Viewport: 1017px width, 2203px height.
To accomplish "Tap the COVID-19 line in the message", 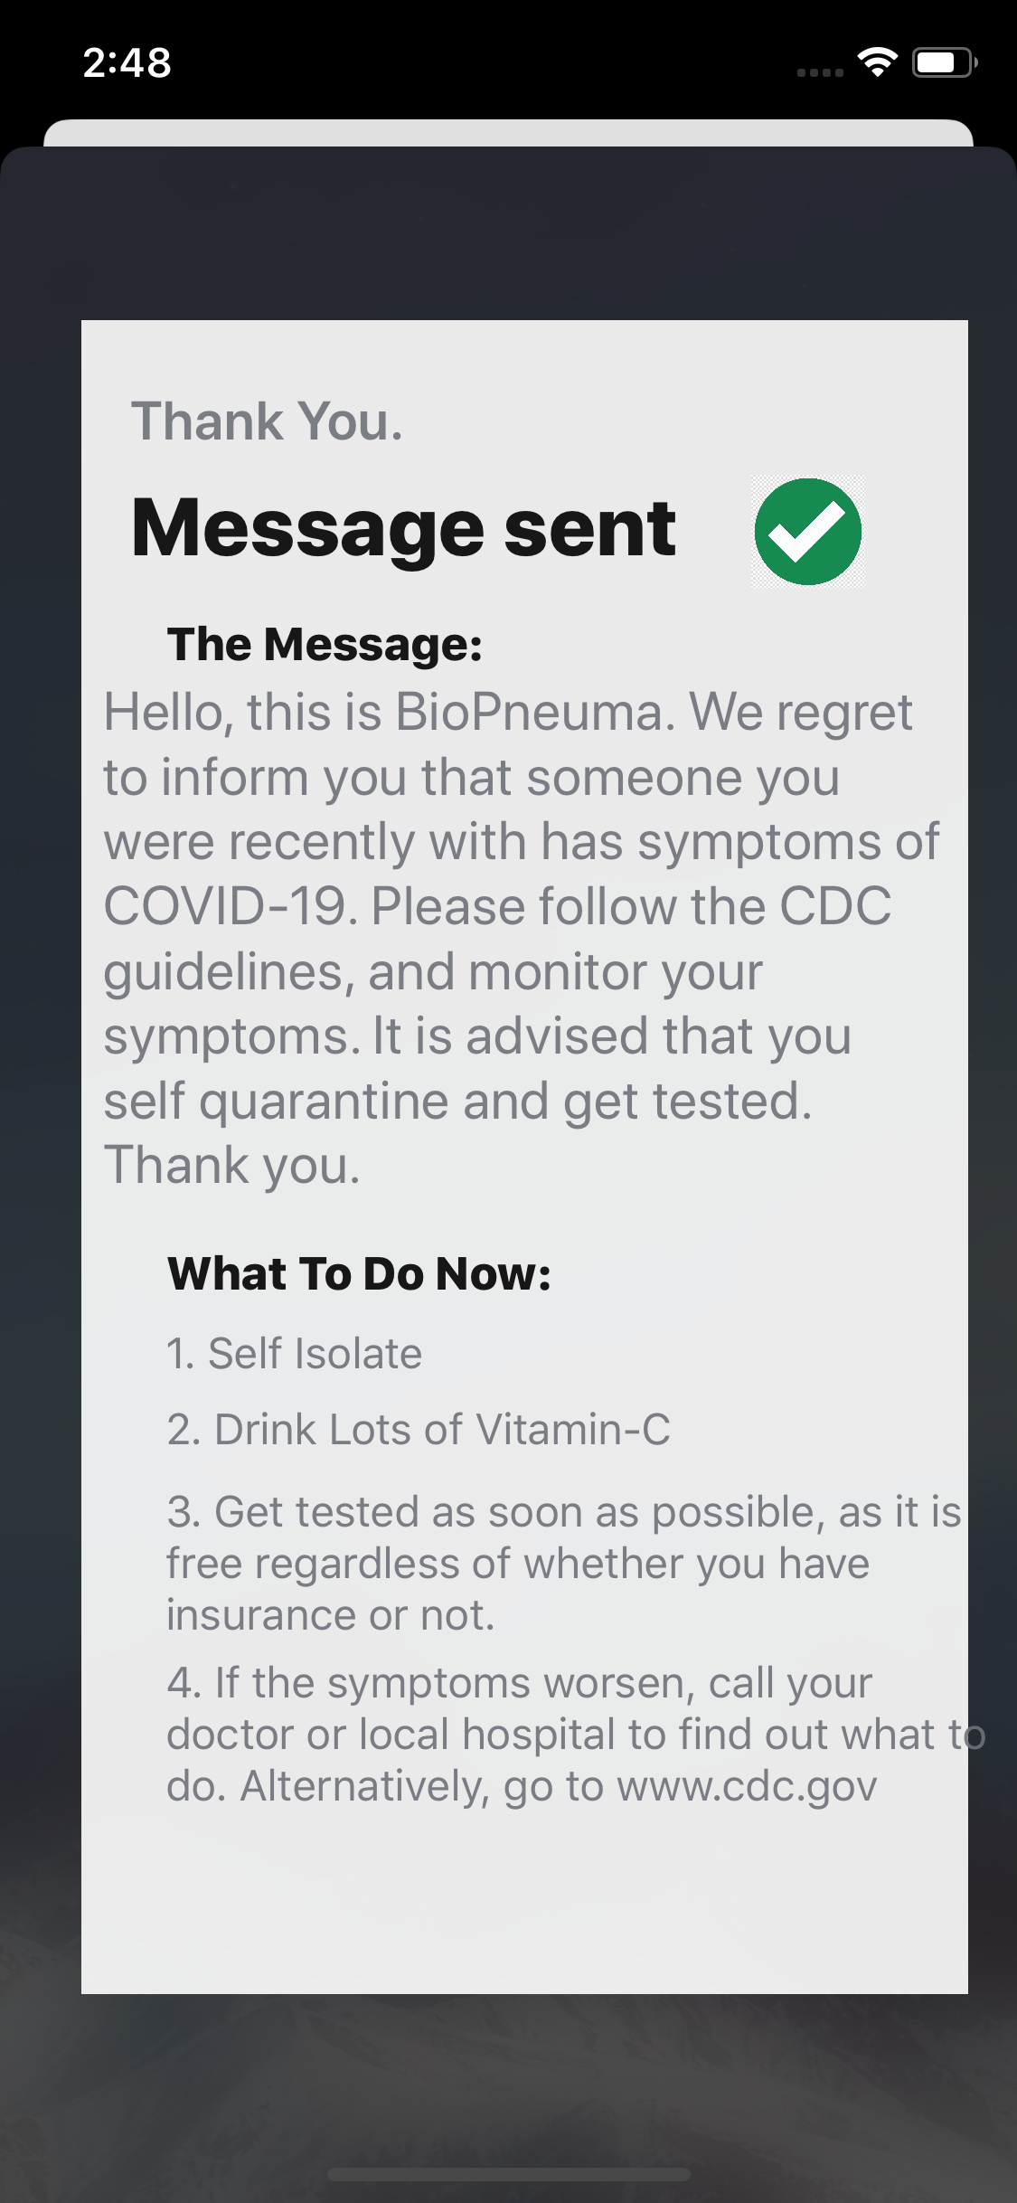I will point(497,906).
